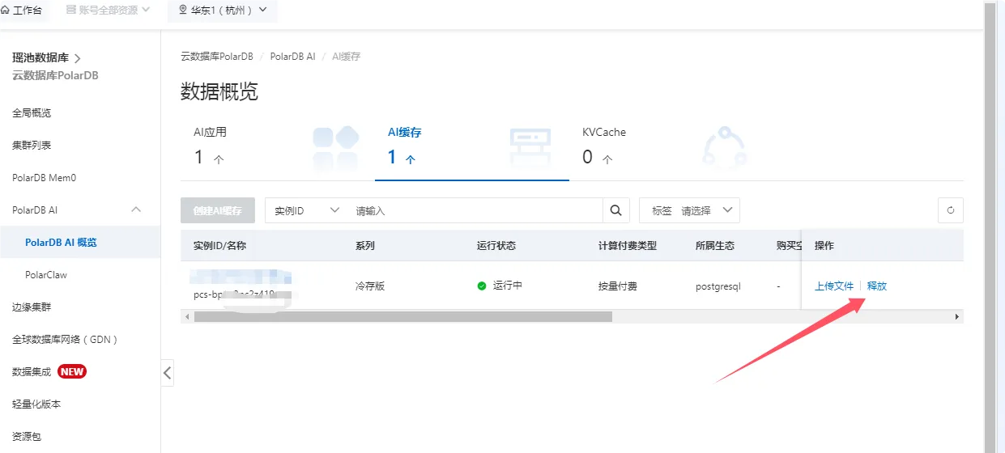Screen dimensions: 1005x453
Task: Click the NEW badge beside 数据集成
Action: point(72,371)
